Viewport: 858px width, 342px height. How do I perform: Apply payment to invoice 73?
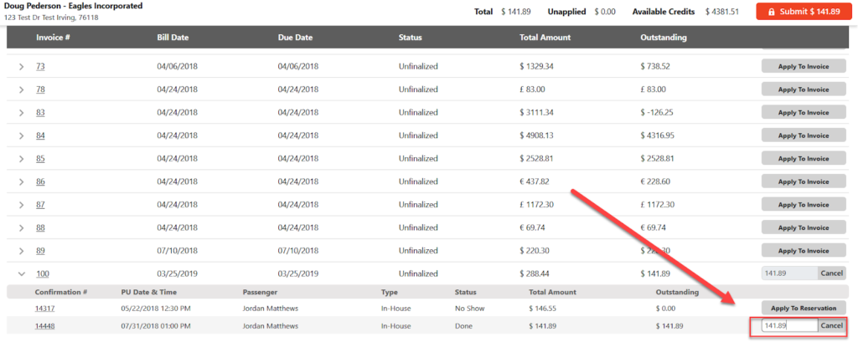coord(804,66)
